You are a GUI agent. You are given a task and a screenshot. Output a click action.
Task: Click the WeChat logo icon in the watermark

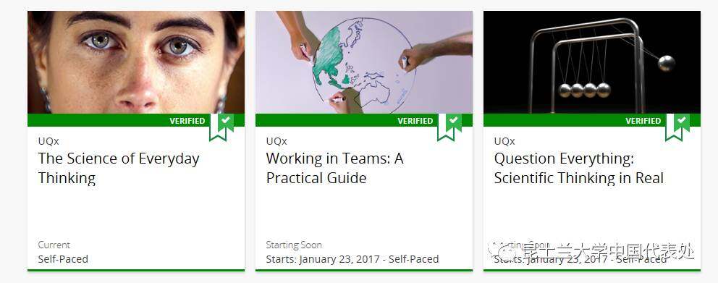click(501, 250)
